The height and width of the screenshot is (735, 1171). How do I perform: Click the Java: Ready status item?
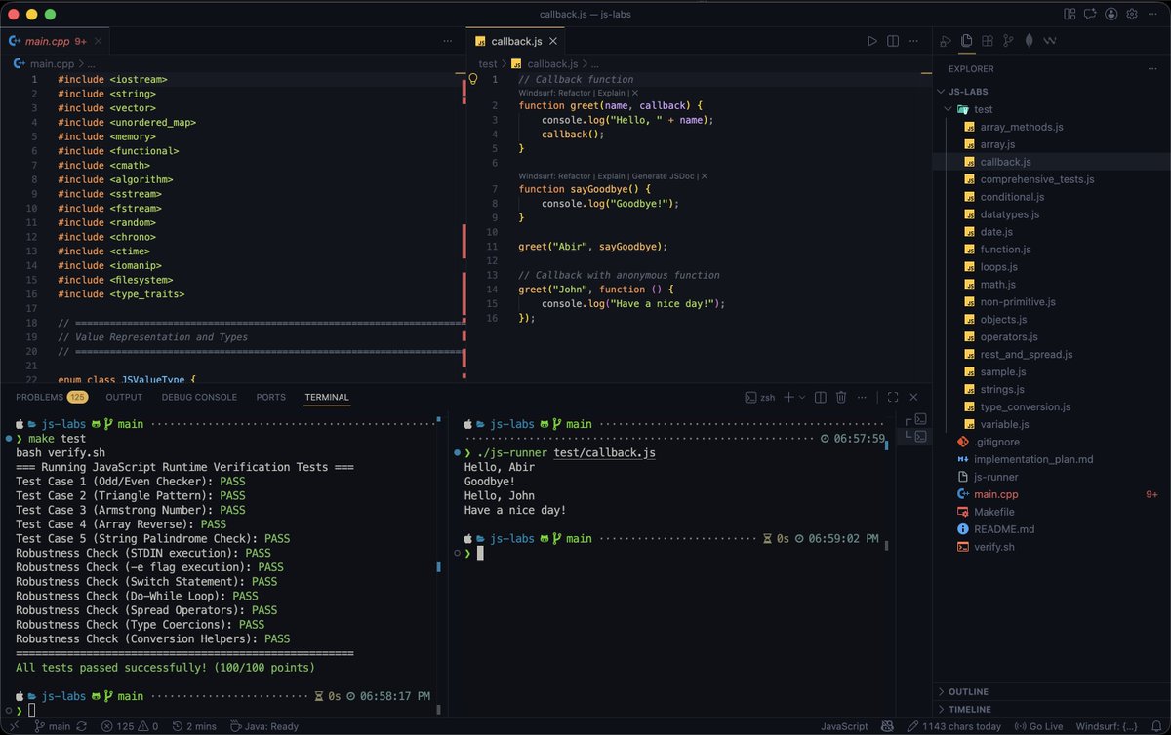pos(262,726)
